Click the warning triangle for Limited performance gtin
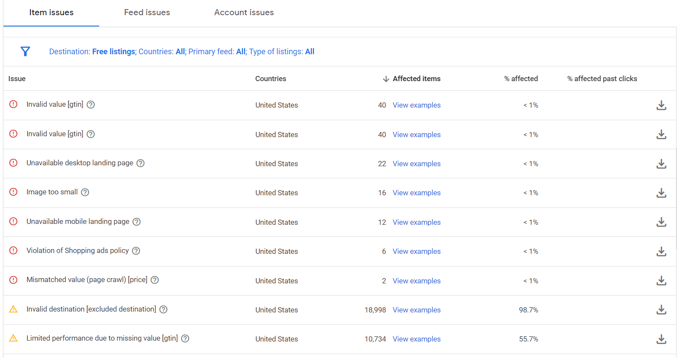This screenshot has height=358, width=677. click(x=13, y=338)
